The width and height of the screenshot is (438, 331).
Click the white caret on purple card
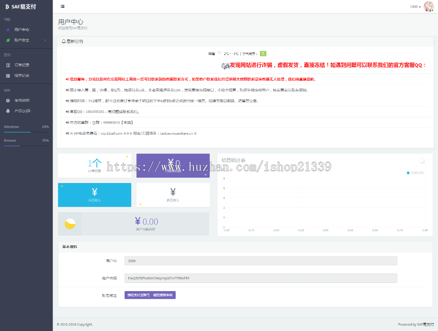(x=205, y=175)
